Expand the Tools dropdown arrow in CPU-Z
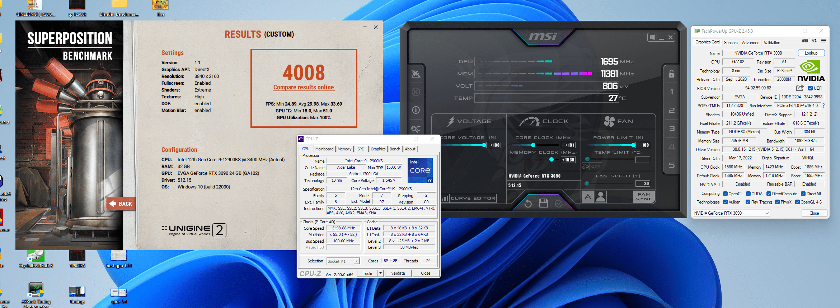Image resolution: width=840 pixels, height=308 pixels. 380,273
